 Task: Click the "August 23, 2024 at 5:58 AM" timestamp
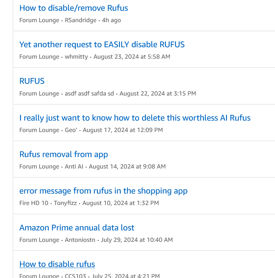(x=132, y=57)
